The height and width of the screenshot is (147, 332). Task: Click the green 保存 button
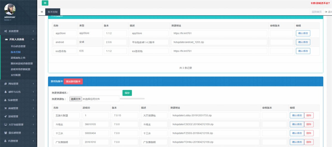[x=127, y=93]
